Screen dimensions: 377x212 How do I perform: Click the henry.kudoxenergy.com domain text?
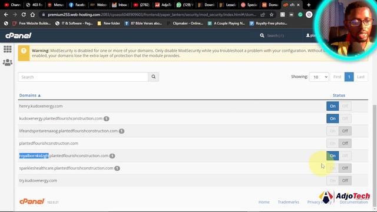tap(41, 106)
